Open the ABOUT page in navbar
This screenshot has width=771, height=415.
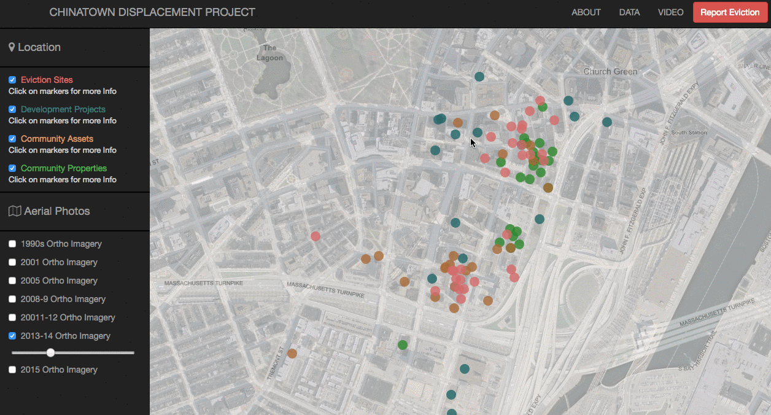(x=586, y=12)
